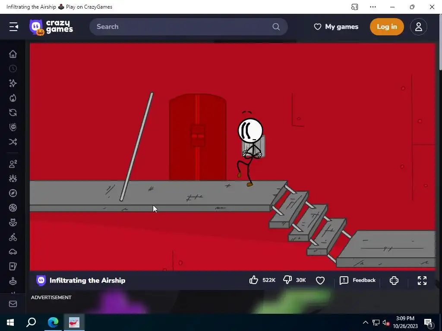Open Trending flame icon in sidebar
This screenshot has width=442, height=331.
[13, 98]
